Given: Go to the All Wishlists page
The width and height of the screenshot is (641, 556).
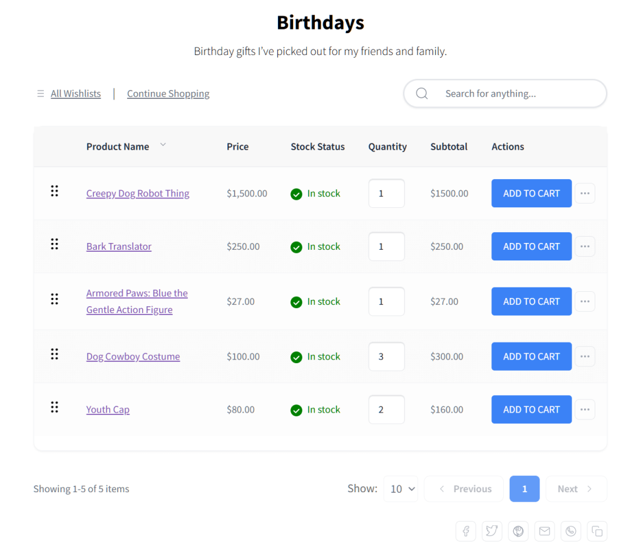Looking at the screenshot, I should 75,93.
